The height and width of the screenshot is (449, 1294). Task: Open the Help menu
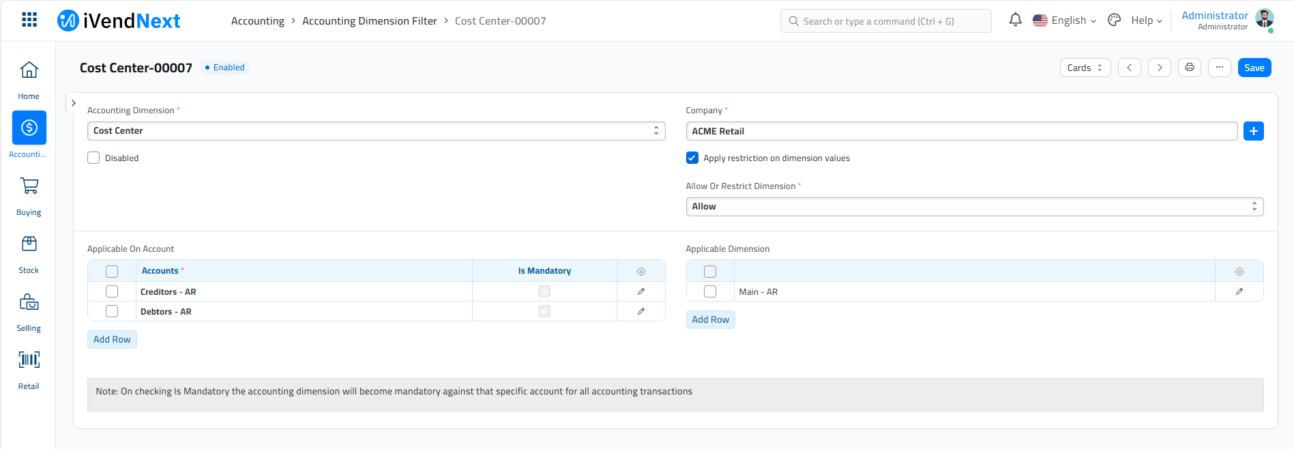pyautogui.click(x=1146, y=20)
